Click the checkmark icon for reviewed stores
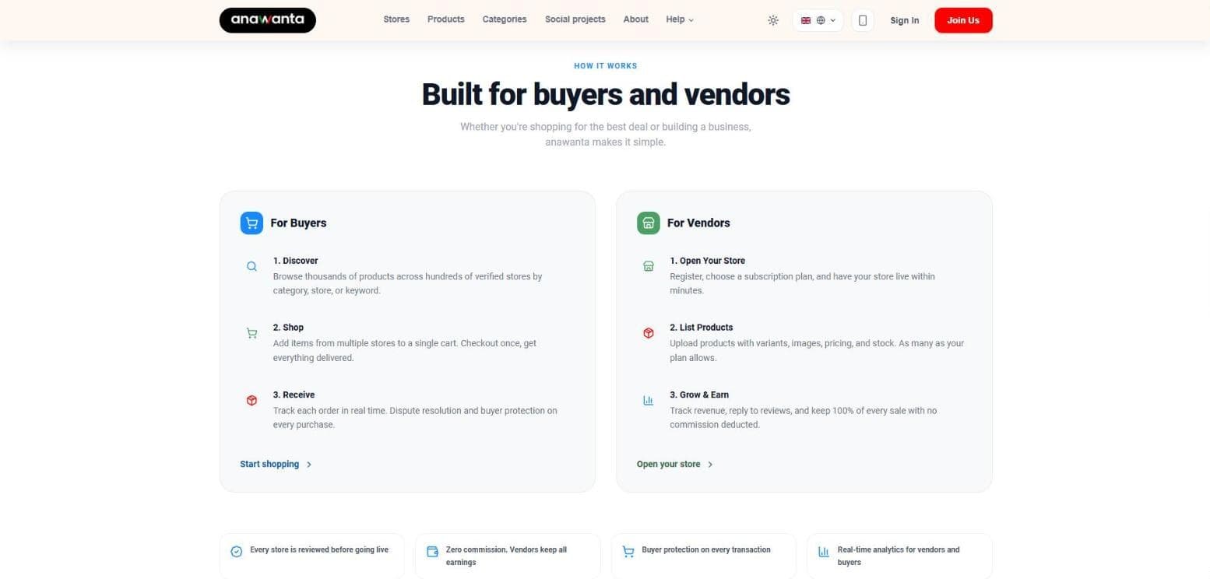Image resolution: width=1210 pixels, height=579 pixels. [237, 552]
